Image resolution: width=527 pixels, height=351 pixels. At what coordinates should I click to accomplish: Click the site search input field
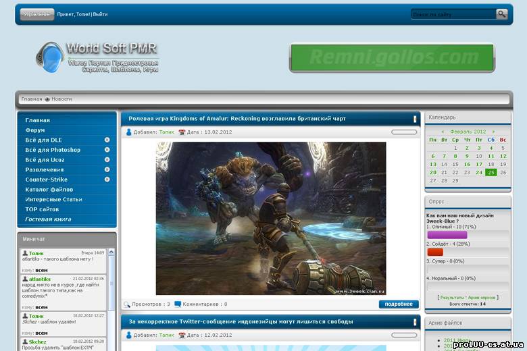click(x=453, y=14)
